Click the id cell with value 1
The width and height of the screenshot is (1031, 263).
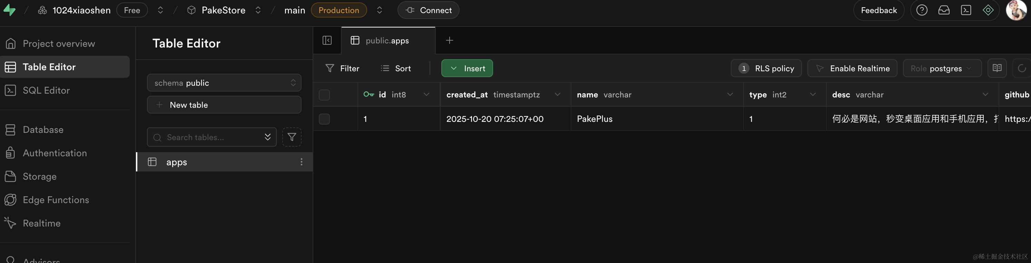[399, 119]
